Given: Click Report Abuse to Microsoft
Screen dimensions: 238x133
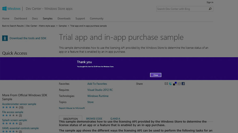Looking at the screenshot, I should click(x=72, y=108).
